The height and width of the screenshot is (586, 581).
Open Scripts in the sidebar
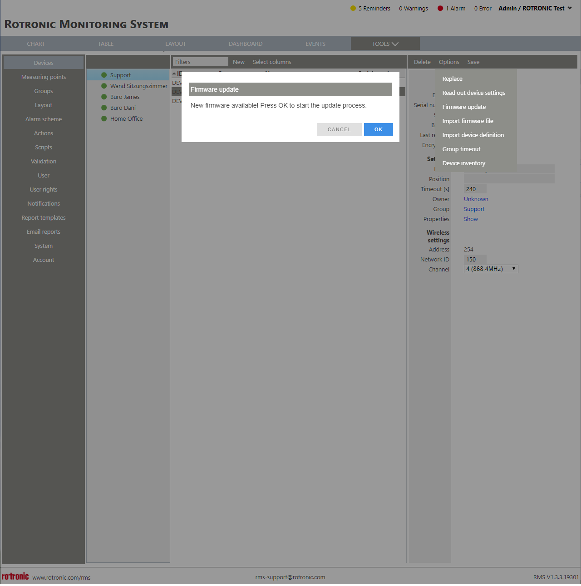tap(44, 148)
